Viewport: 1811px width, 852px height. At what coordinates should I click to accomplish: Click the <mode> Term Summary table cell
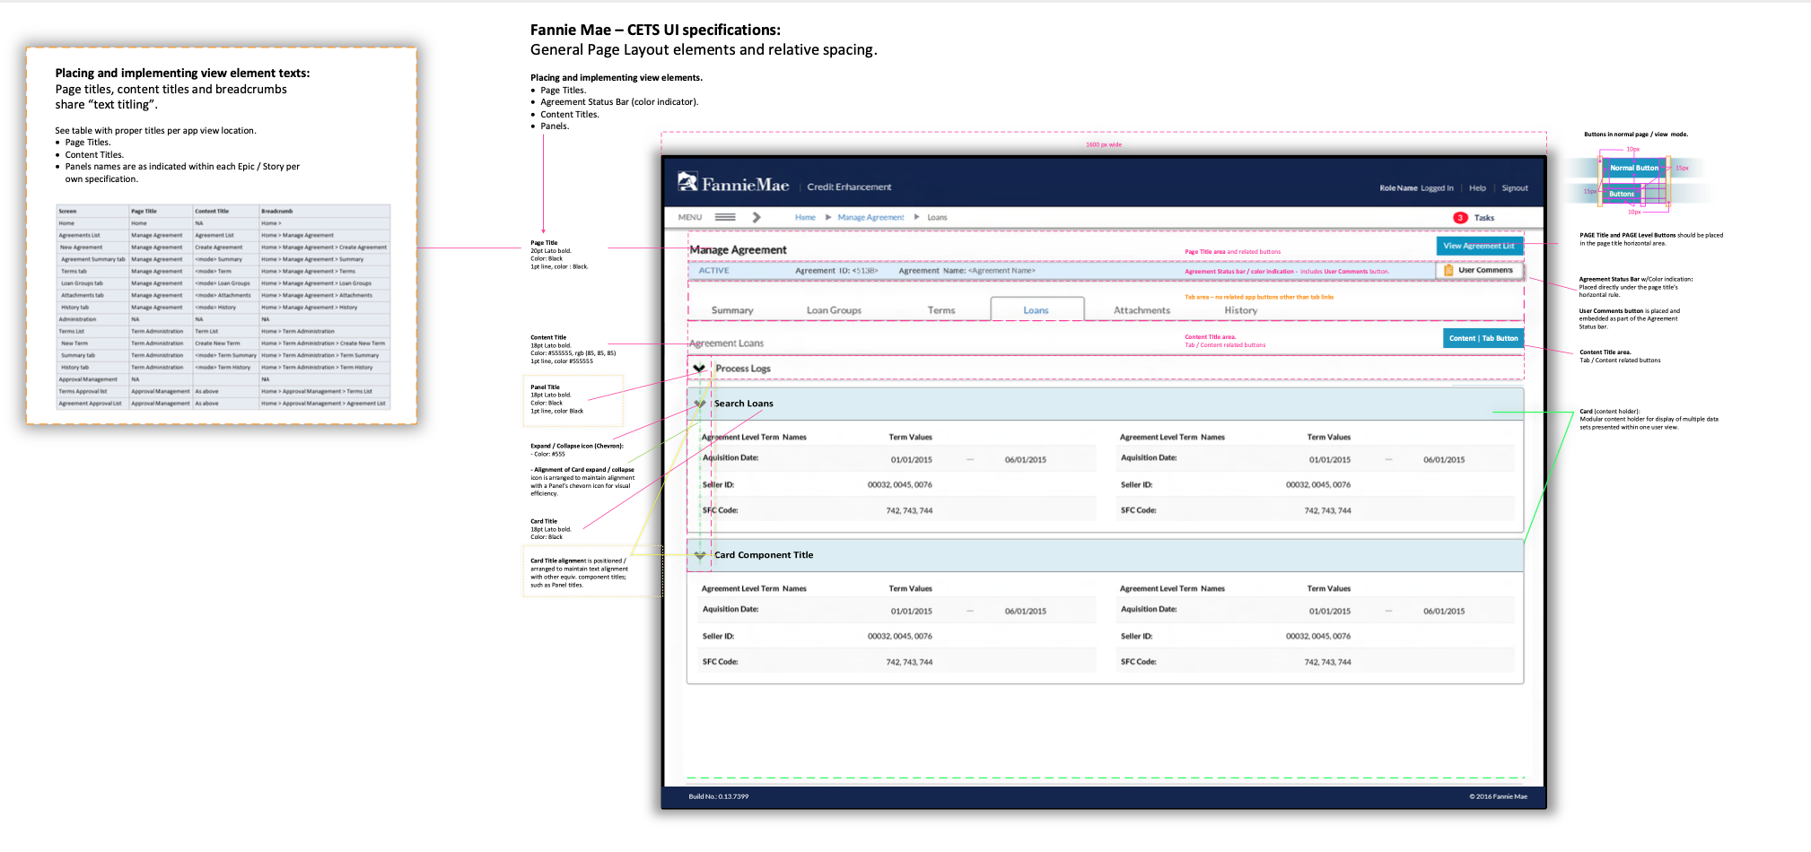[225, 355]
